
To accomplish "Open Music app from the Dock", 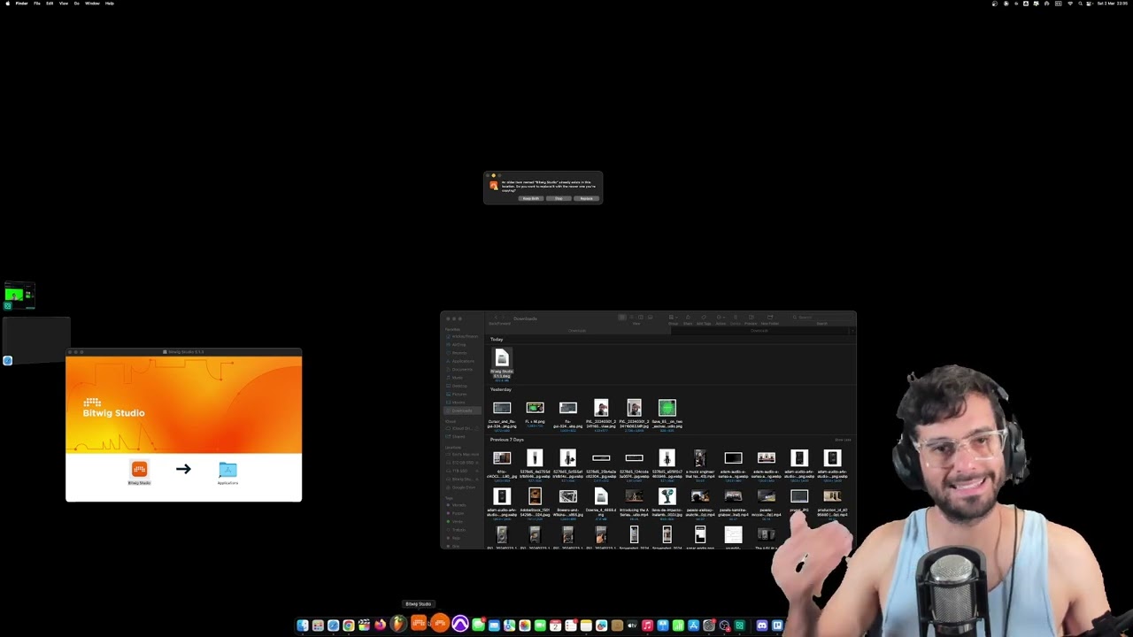I will (647, 625).
